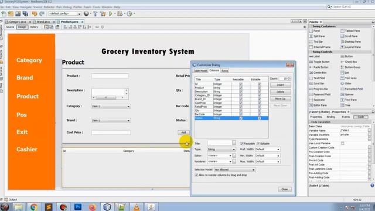Open Firefox from the taskbar
This screenshot has height=211, width=375.
coord(93,207)
